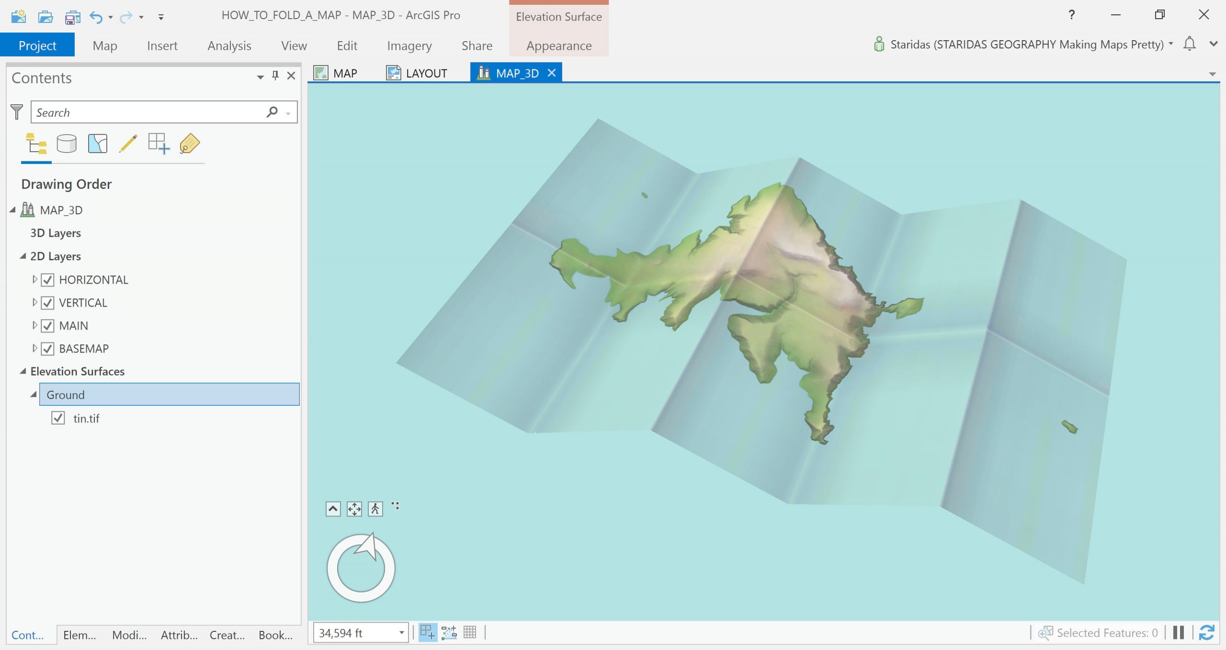Click the navigator compass north arrow
1226x650 pixels.
pos(368,546)
